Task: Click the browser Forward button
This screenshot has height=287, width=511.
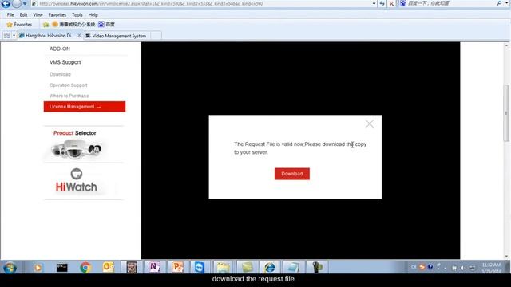Action: click(16, 3)
